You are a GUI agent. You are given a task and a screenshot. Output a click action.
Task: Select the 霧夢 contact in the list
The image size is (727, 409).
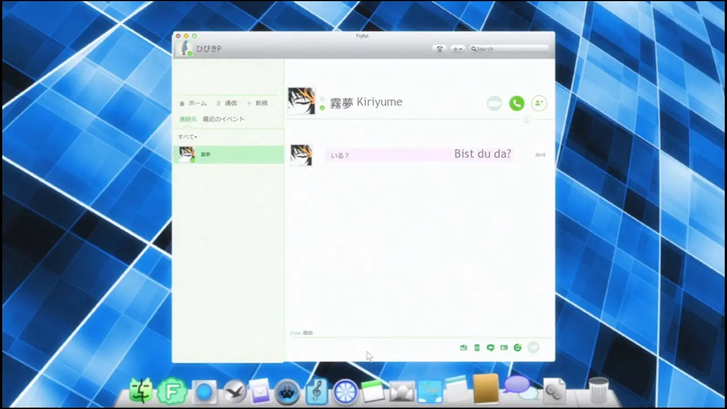(x=228, y=155)
